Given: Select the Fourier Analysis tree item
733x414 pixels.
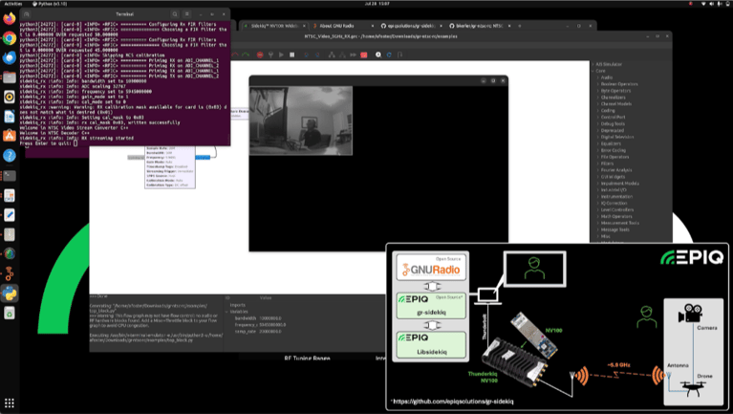Looking at the screenshot, I should [x=618, y=169].
